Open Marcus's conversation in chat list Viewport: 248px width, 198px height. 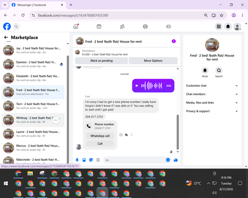(x=33, y=148)
